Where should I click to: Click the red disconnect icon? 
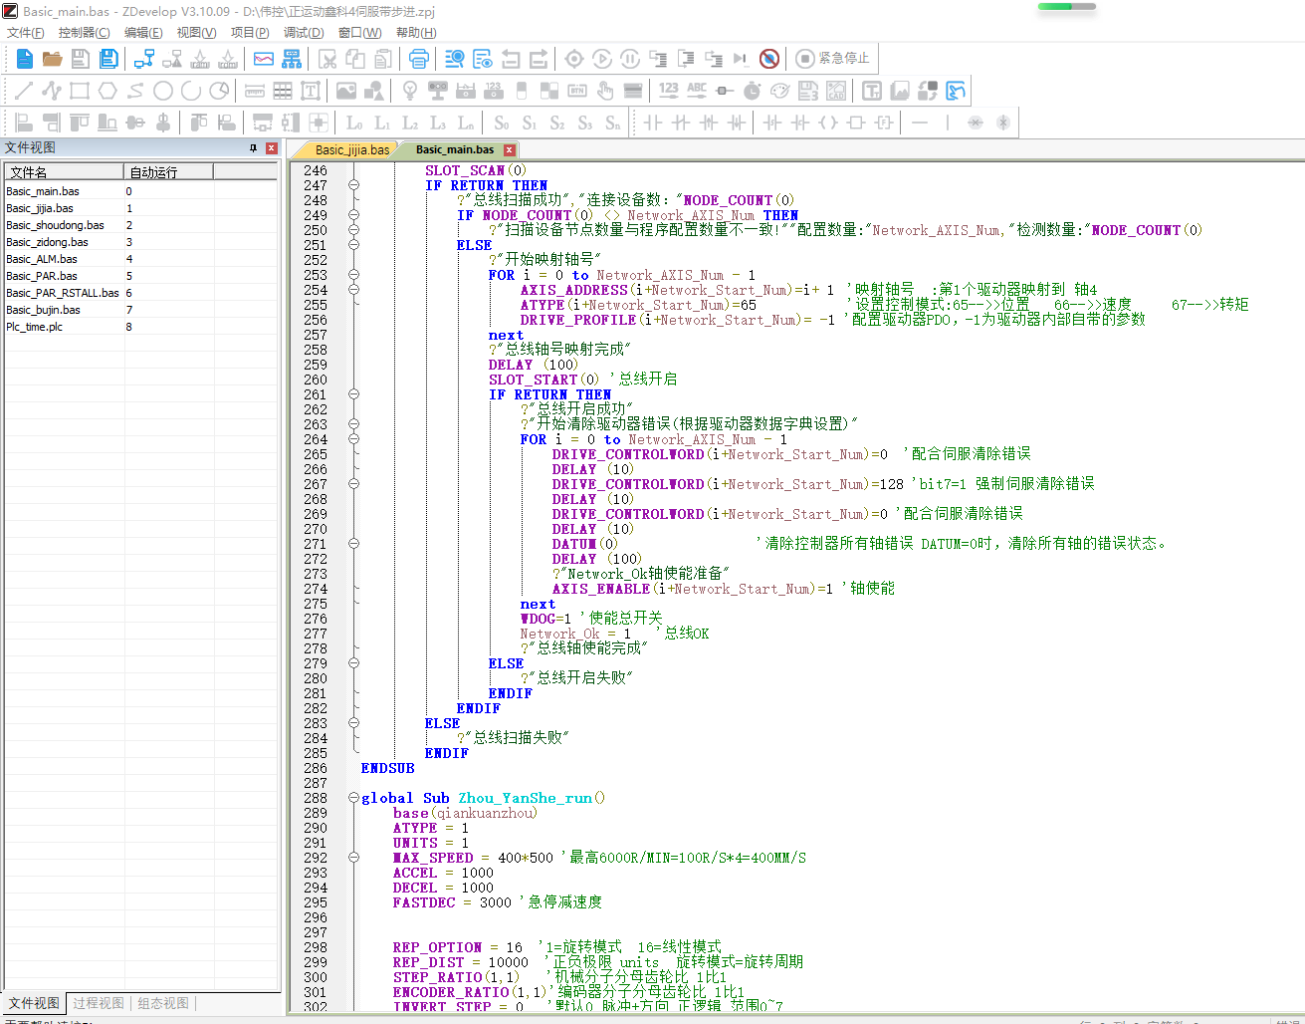(769, 59)
